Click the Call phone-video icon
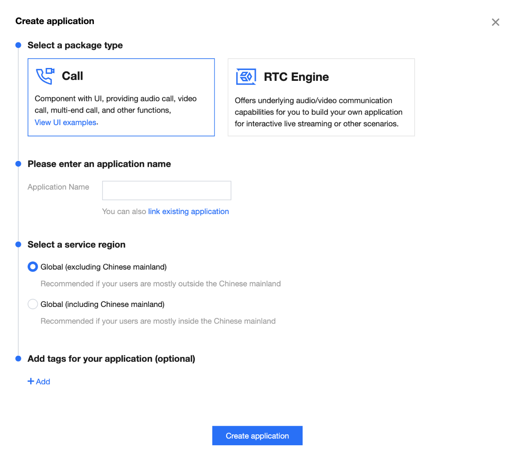The height and width of the screenshot is (460, 515). (45, 76)
